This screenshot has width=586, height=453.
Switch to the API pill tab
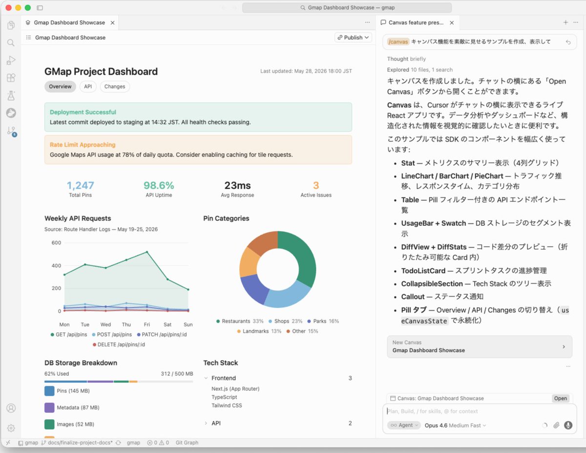(88, 86)
